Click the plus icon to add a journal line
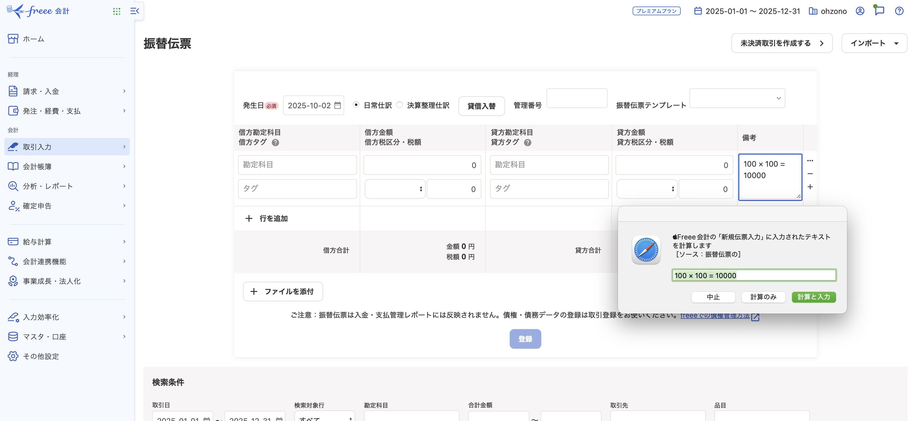The width and height of the screenshot is (913, 421). tap(810, 187)
